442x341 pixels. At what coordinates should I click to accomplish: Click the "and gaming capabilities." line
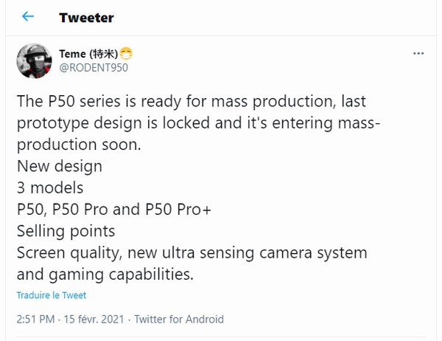103,274
